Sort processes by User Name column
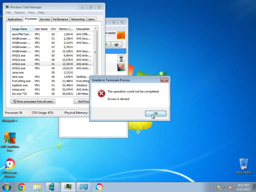The height and width of the screenshot is (192, 256). tap(41, 29)
